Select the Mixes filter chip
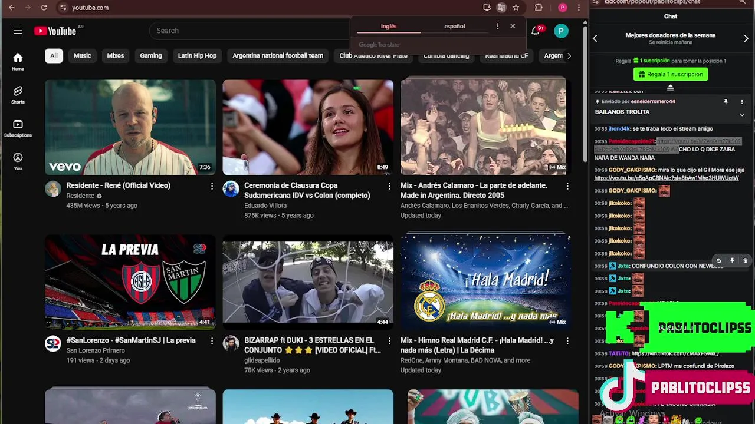Viewport: 755px width, 424px height. point(116,56)
